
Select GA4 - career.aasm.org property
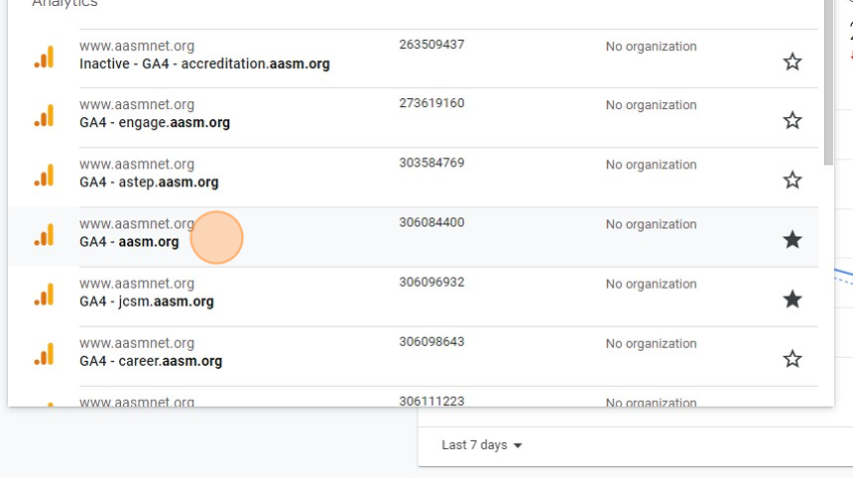coord(151,361)
